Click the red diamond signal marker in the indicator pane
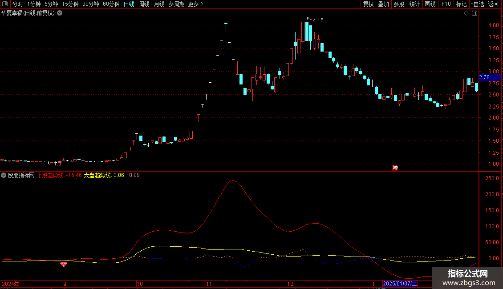This screenshot has width=503, height=289. pos(64,265)
